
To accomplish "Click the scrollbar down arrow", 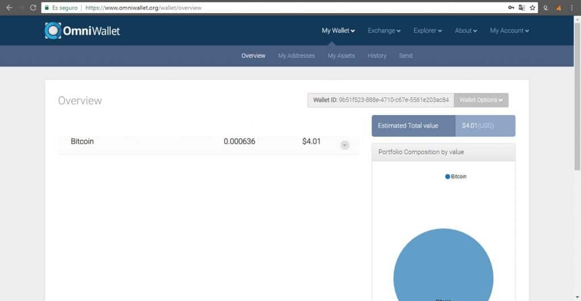I will tap(577, 297).
